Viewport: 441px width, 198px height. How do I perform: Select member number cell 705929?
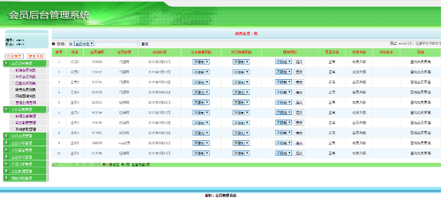[x=97, y=62]
